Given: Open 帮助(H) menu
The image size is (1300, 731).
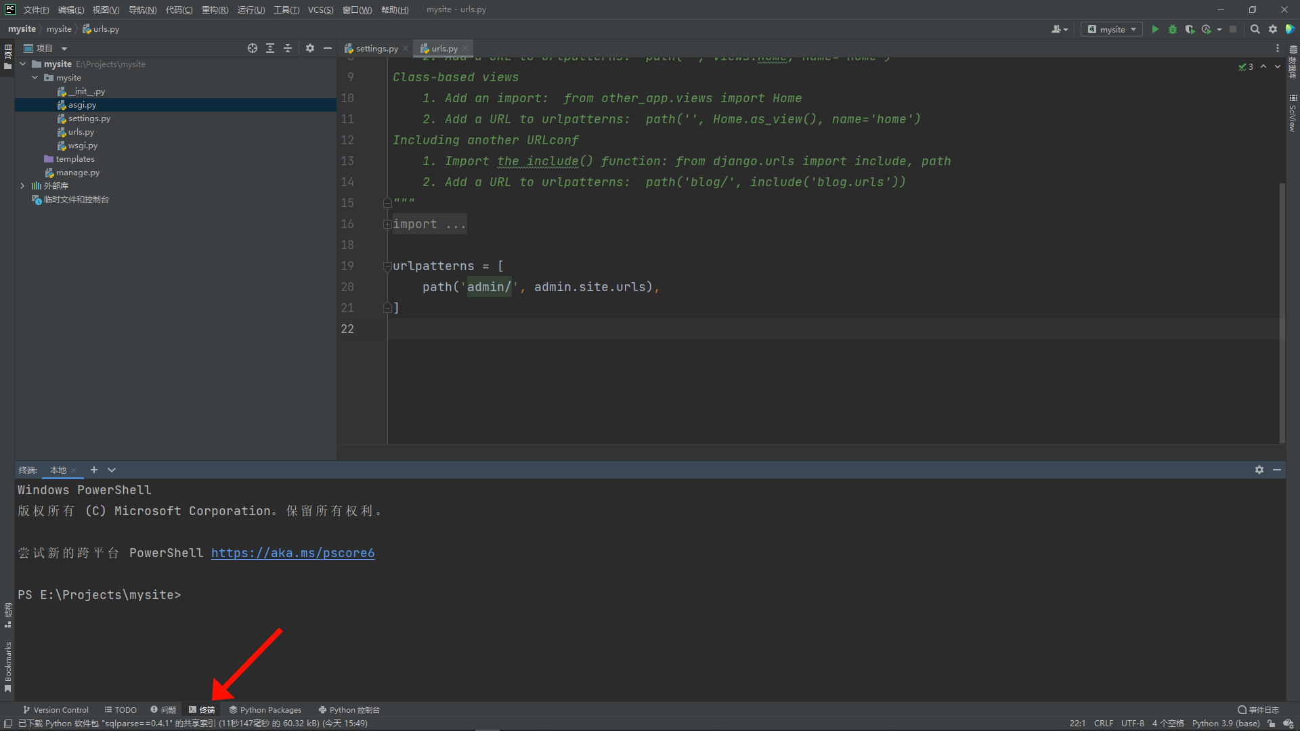Looking at the screenshot, I should [395, 9].
